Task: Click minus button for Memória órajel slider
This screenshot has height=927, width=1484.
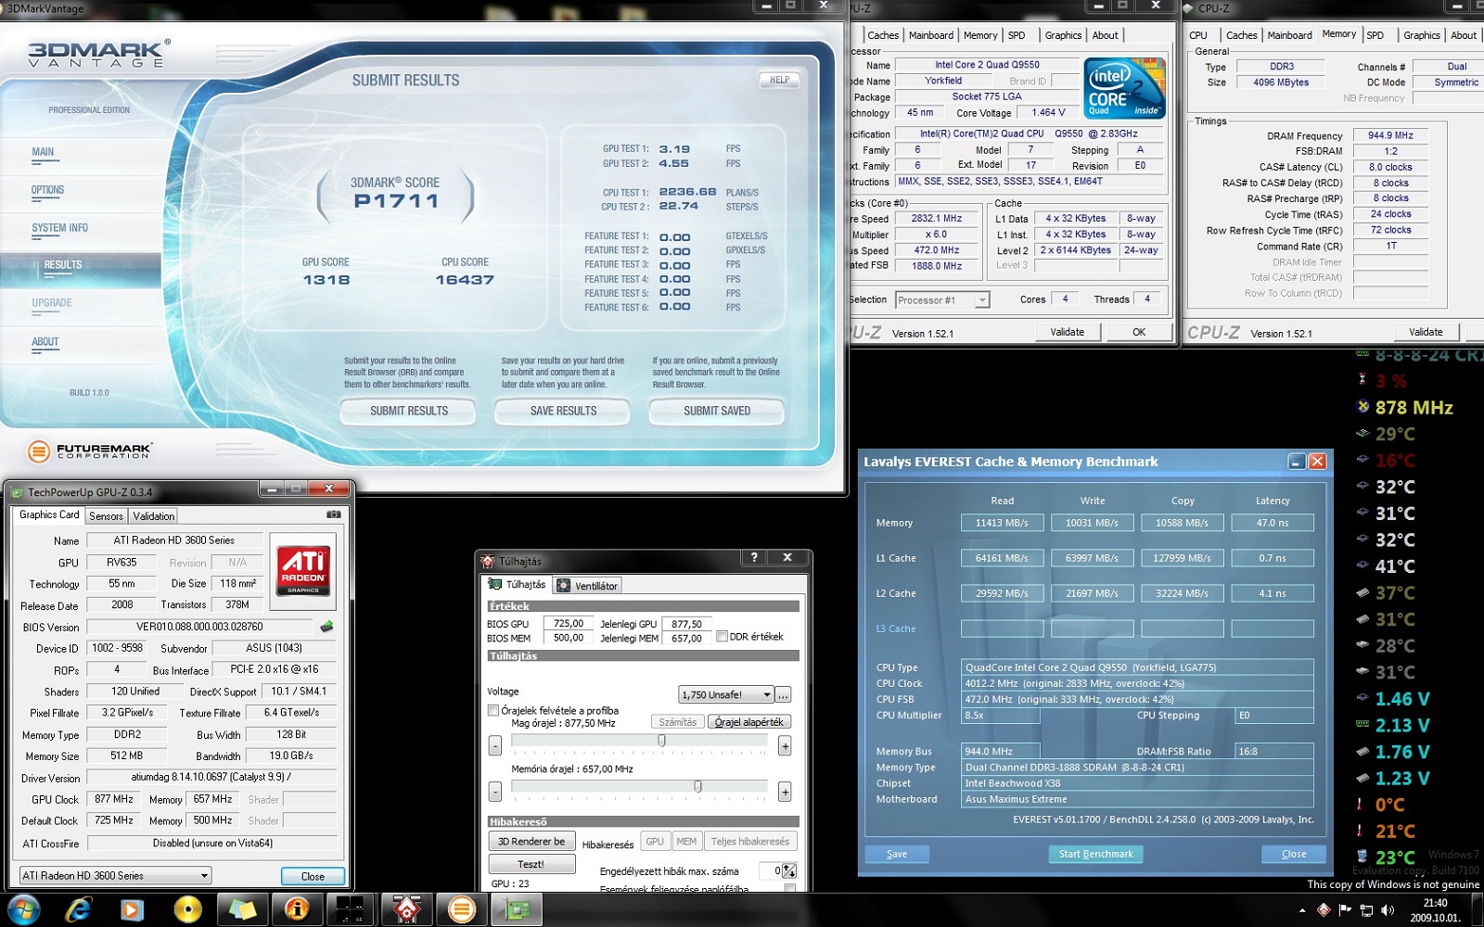Action: [x=495, y=792]
